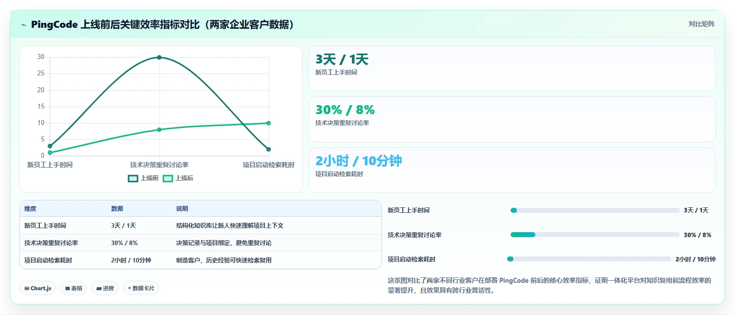Open the 2小时 / 10分钟 data card
Screen dimensions: 735x315
coord(512,170)
